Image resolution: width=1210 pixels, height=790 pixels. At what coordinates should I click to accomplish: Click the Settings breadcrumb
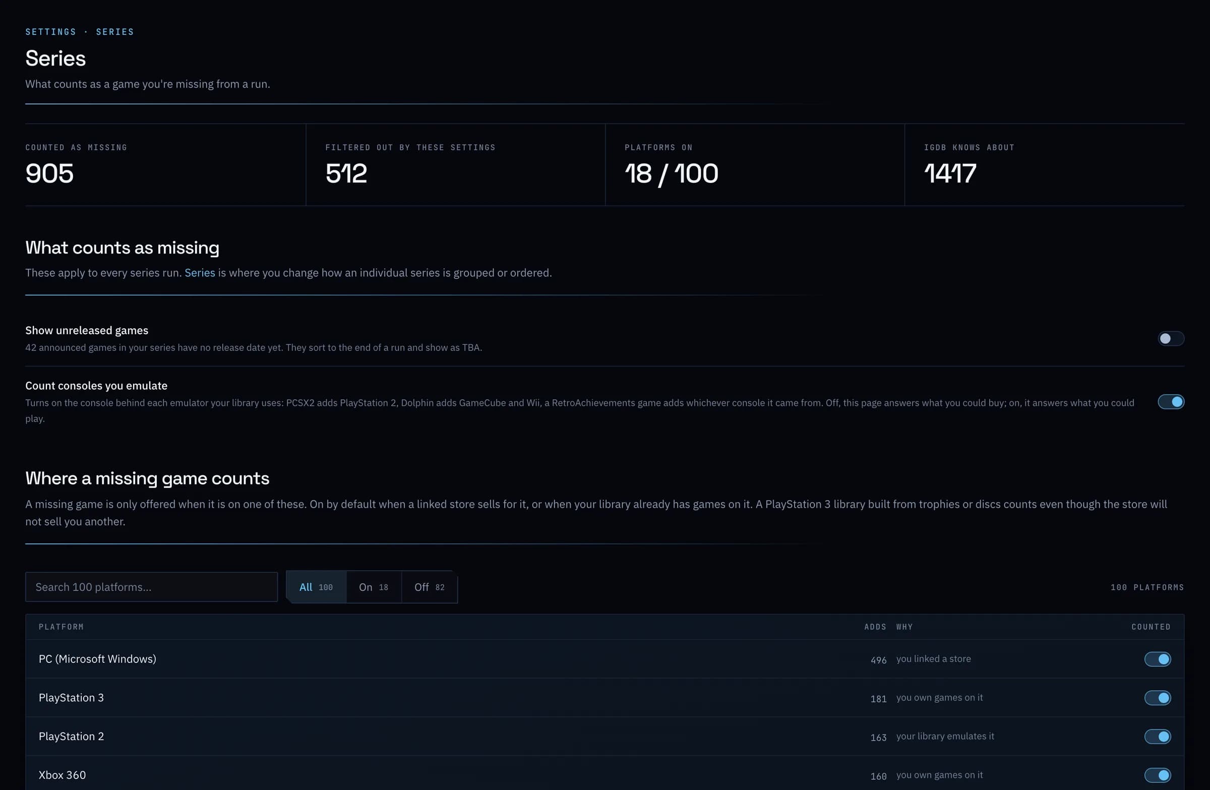[51, 32]
